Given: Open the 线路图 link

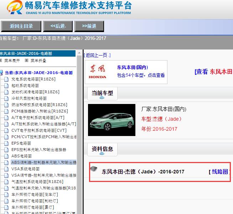Looking at the screenshot, I should pyautogui.click(x=219, y=172).
